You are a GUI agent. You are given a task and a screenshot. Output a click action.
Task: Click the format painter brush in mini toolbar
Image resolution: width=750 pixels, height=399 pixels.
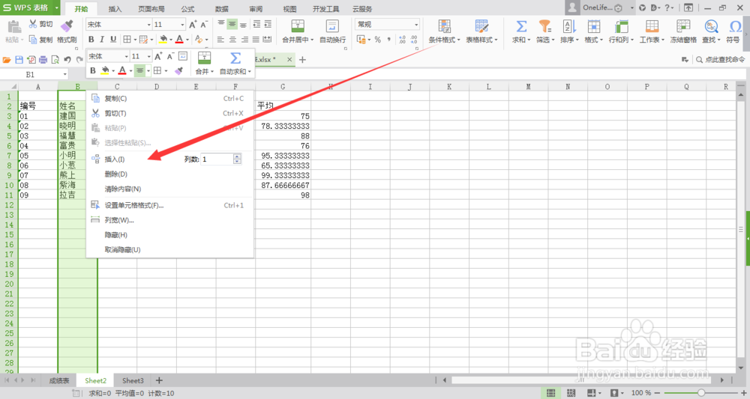tap(178, 71)
